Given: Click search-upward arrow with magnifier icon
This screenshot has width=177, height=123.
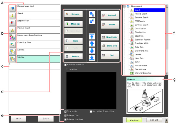Looking at the screenshot, I should pyautogui.click(x=92, y=14).
